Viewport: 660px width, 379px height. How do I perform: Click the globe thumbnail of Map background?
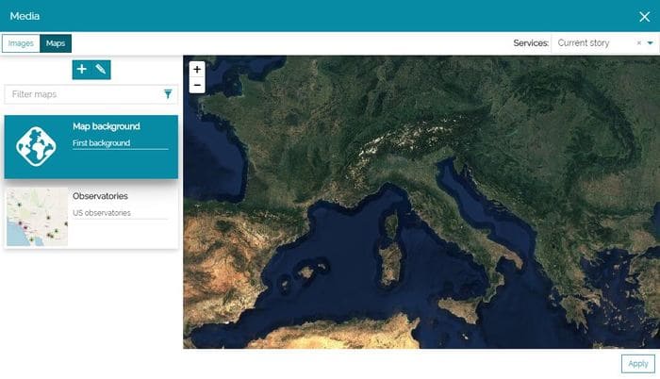(37, 146)
